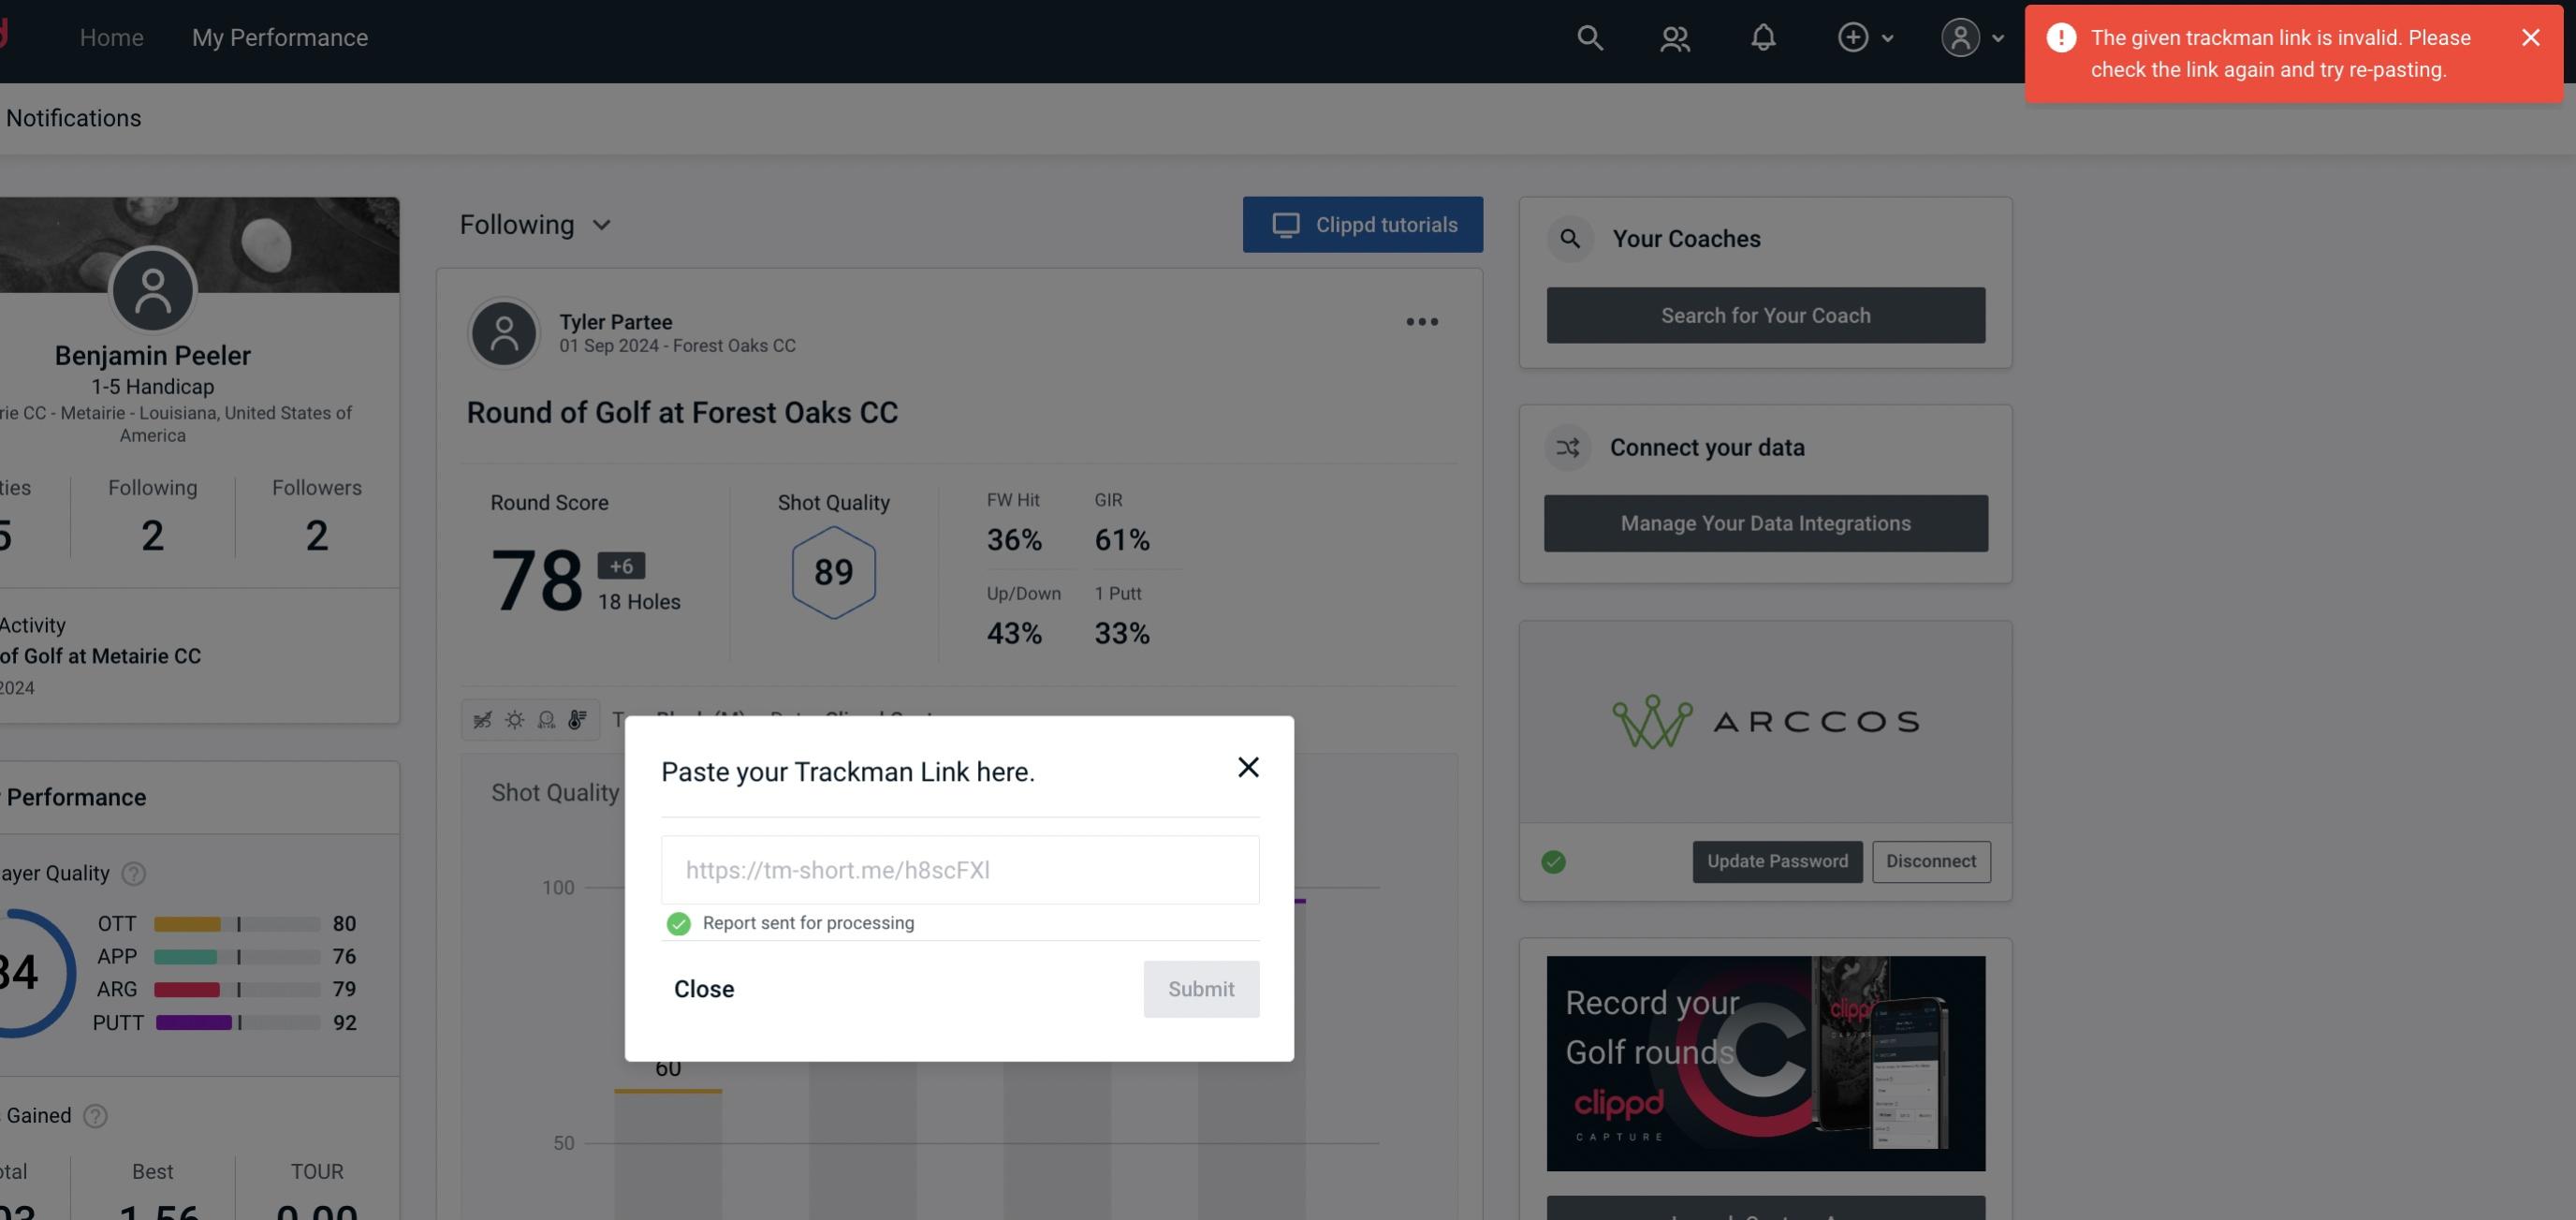Click the people/following icon in top nav
Screen dimensions: 2576x1220
1674,37
